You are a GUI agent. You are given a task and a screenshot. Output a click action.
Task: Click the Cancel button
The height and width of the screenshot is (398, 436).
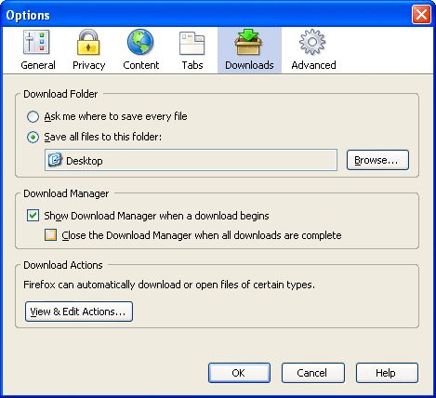point(313,373)
